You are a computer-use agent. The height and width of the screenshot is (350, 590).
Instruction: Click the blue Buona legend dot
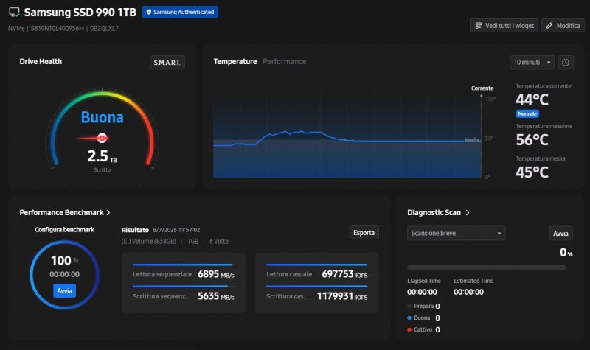[x=409, y=318]
